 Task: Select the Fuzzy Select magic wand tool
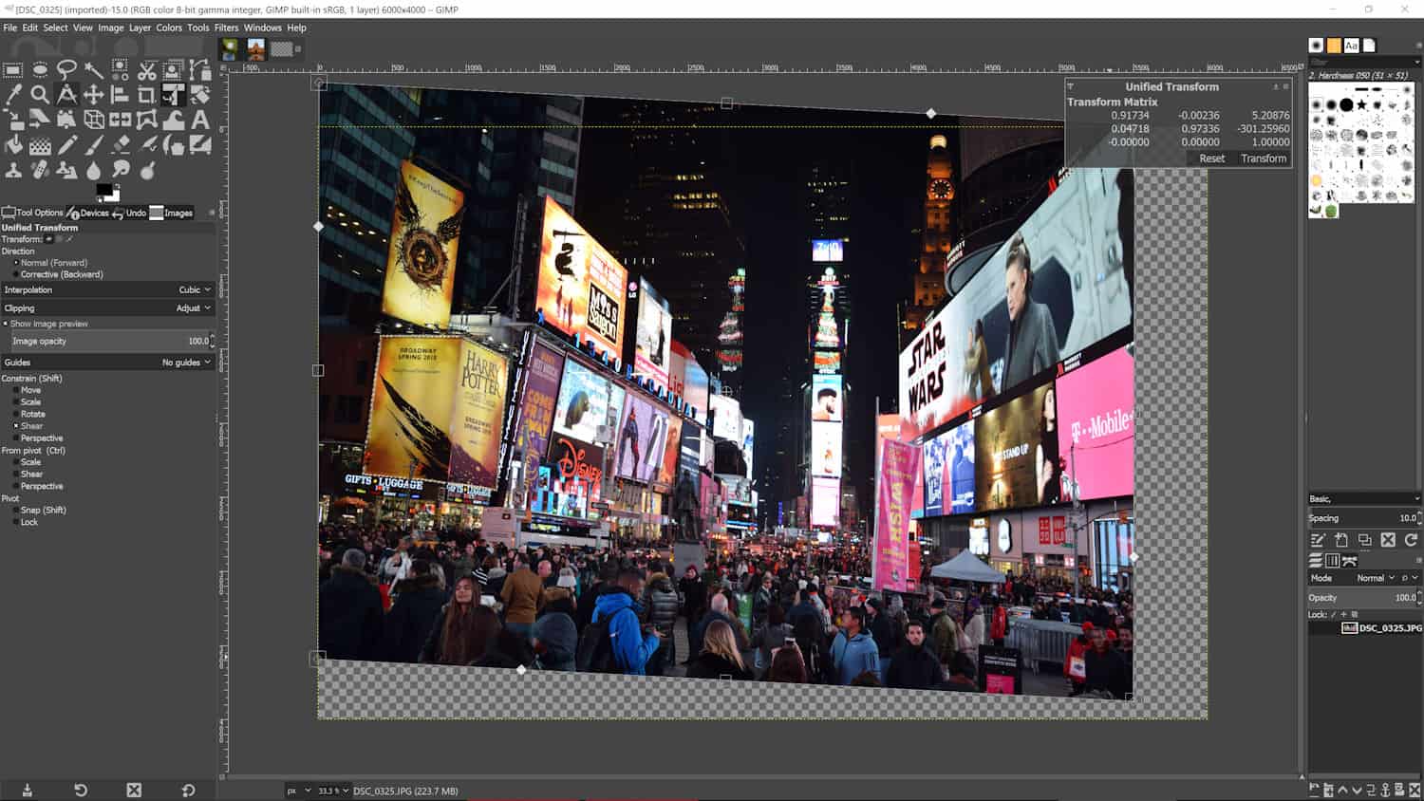coord(93,69)
